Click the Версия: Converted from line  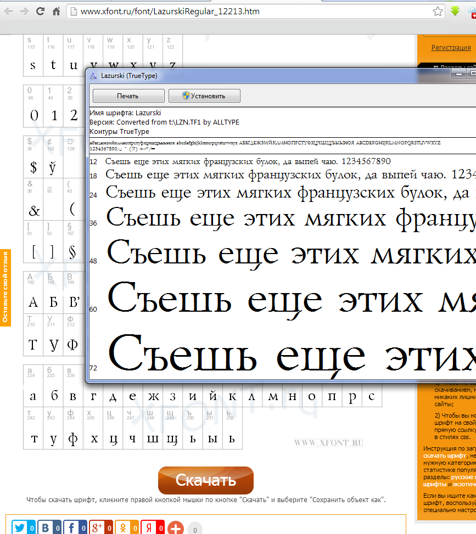coord(164,122)
